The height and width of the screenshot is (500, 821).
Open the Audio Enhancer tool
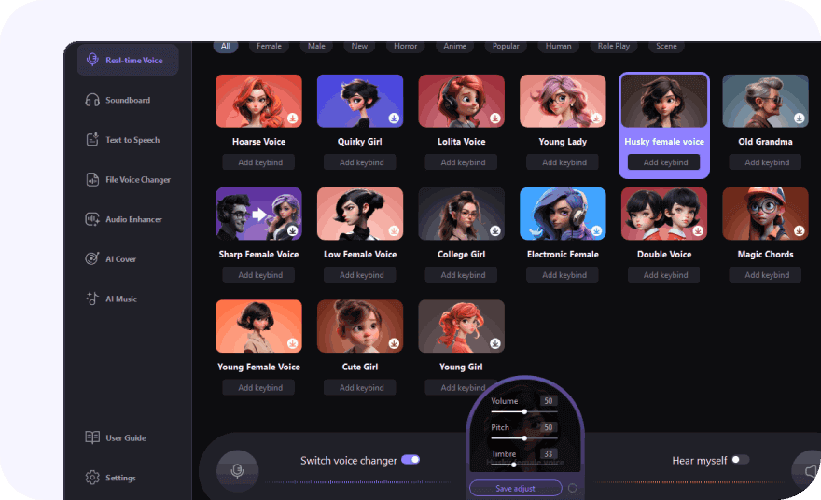click(133, 219)
